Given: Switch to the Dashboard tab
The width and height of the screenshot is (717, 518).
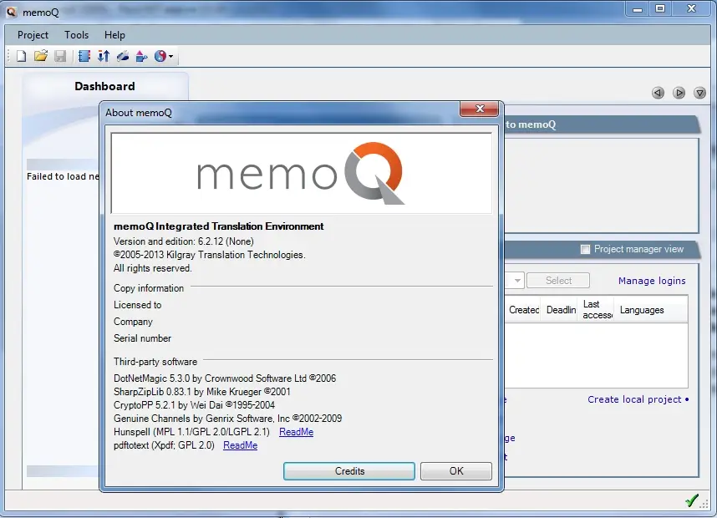Looking at the screenshot, I should (104, 86).
